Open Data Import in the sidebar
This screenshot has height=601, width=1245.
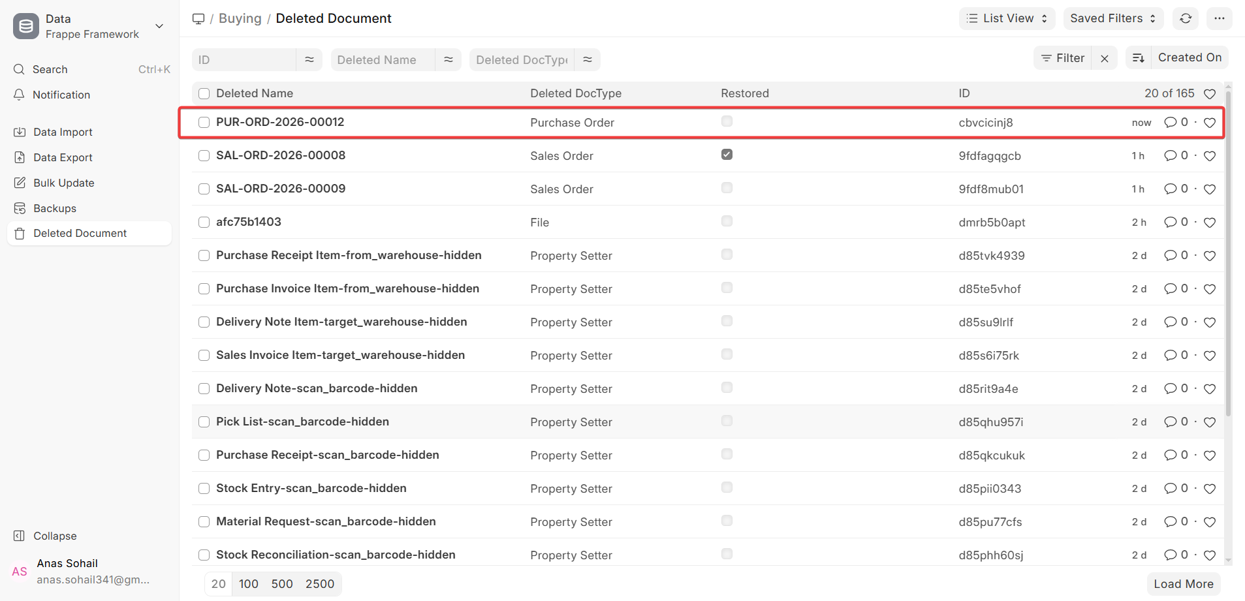(x=63, y=132)
